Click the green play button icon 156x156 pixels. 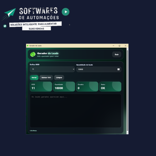tap(66, 12)
